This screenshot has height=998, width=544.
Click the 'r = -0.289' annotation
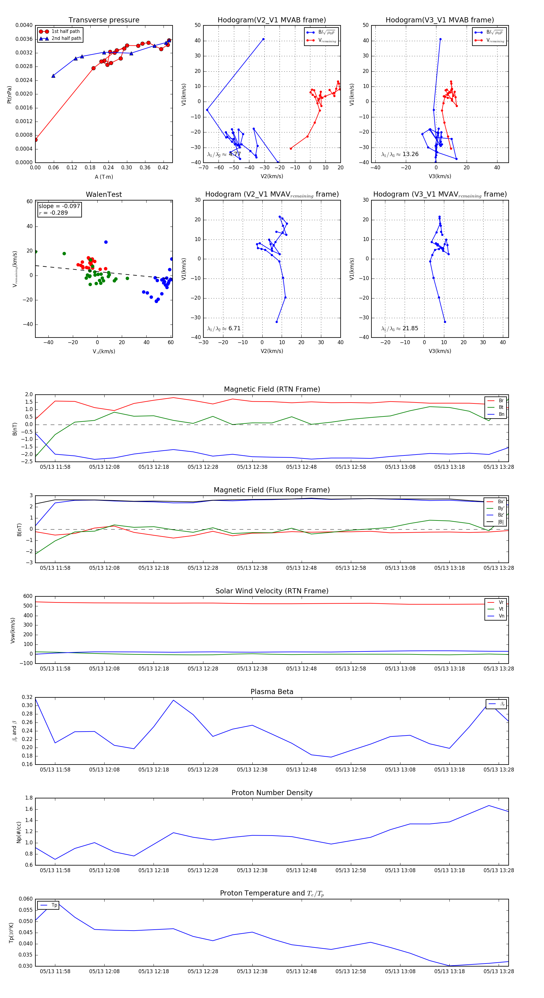53,213
